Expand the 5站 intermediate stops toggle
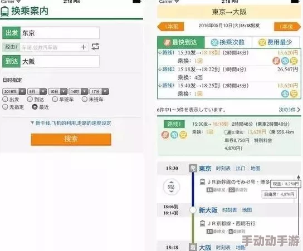This screenshot has height=251, width=303. [x=171, y=187]
